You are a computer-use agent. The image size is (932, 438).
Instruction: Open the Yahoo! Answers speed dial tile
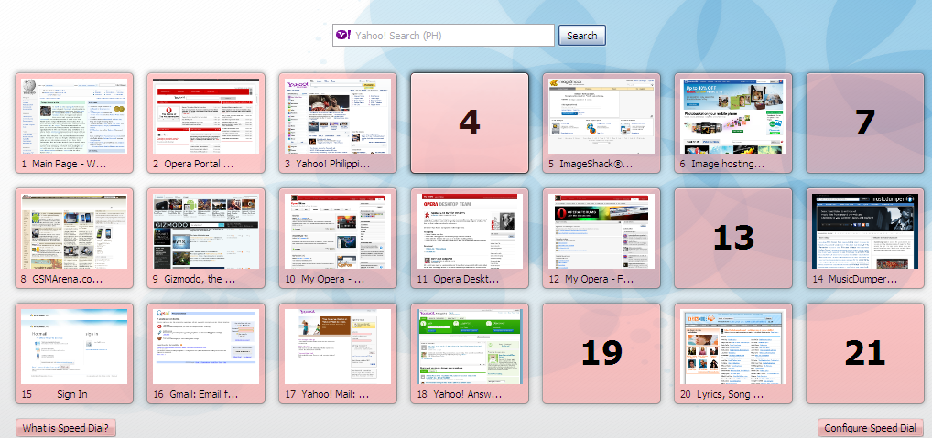click(470, 347)
